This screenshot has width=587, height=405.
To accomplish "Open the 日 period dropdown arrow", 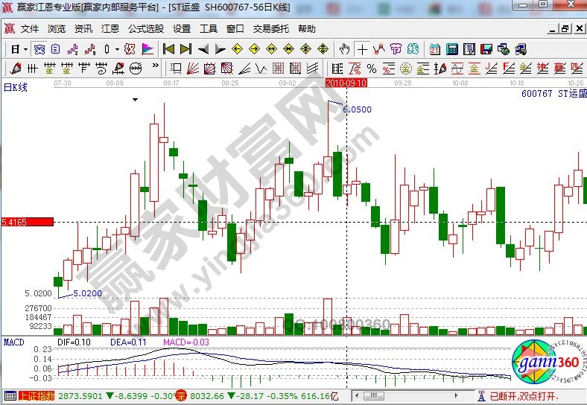I will [25, 49].
